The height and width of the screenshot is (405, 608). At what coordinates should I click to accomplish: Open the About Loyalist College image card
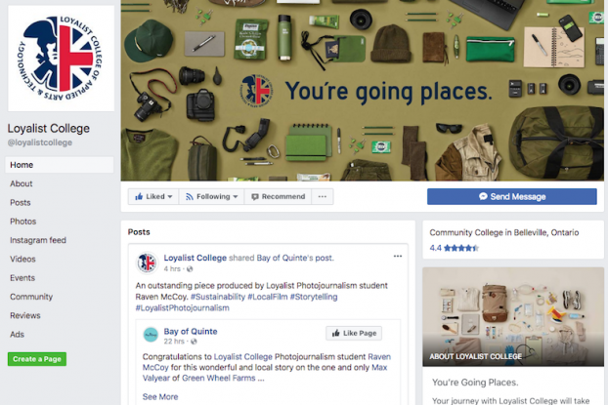coord(513,317)
